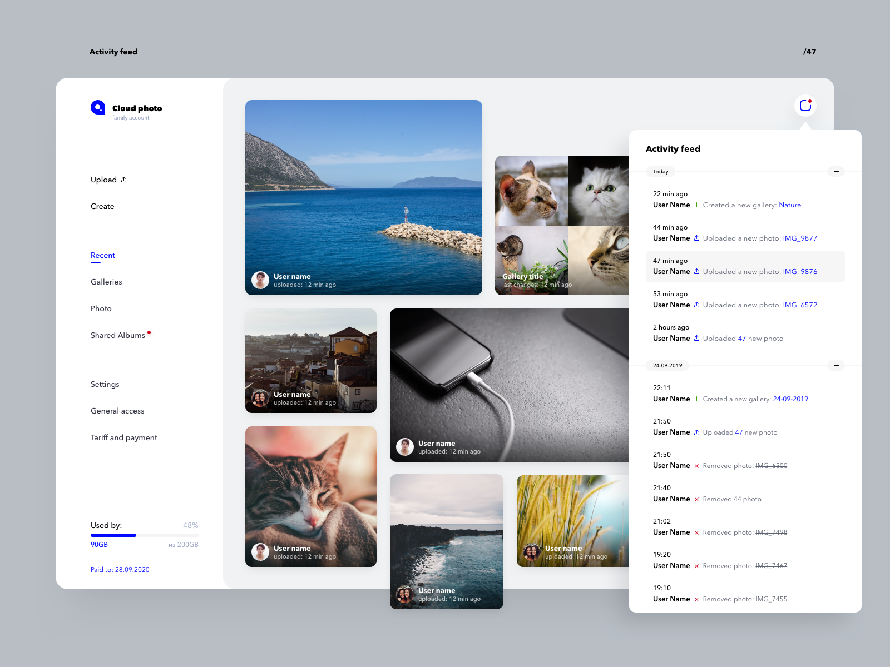
Task: Click the upload icon beside IMG_6572 entry
Action: [696, 305]
